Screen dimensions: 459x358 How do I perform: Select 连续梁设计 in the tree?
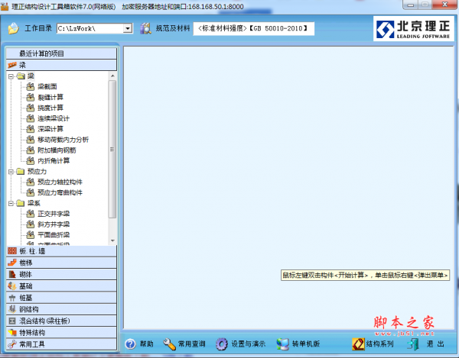coord(54,118)
